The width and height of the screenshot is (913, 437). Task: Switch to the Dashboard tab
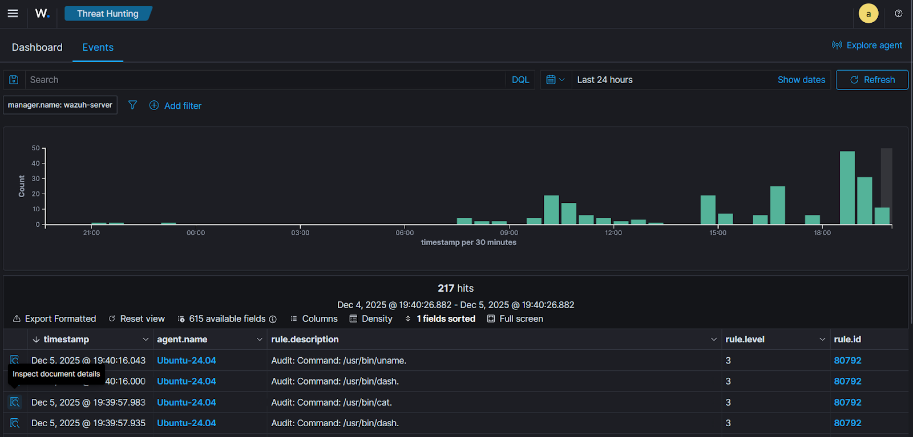click(37, 47)
